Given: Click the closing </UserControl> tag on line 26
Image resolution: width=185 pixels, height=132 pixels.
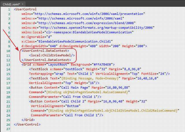Looking at the screenshot, I should [x=27, y=124].
